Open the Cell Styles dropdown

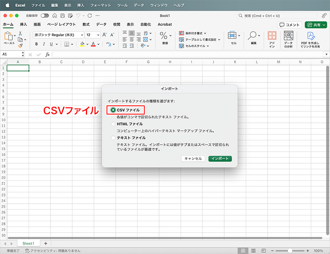coord(194,46)
